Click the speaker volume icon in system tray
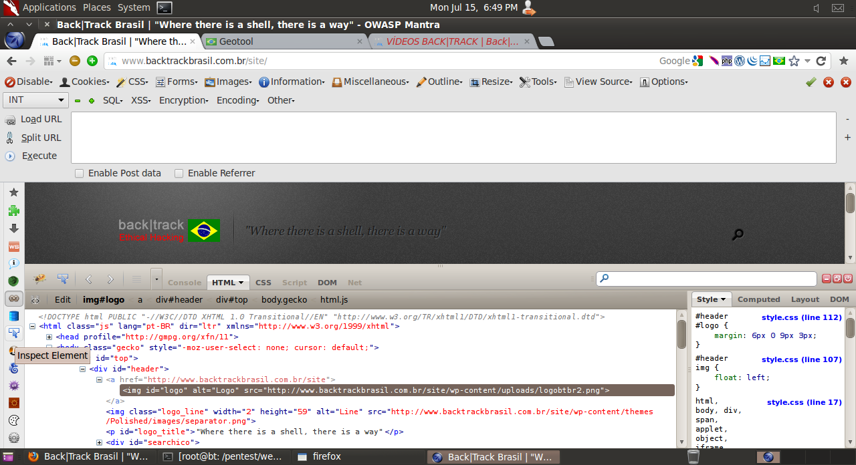The width and height of the screenshot is (856, 465). tap(817, 8)
